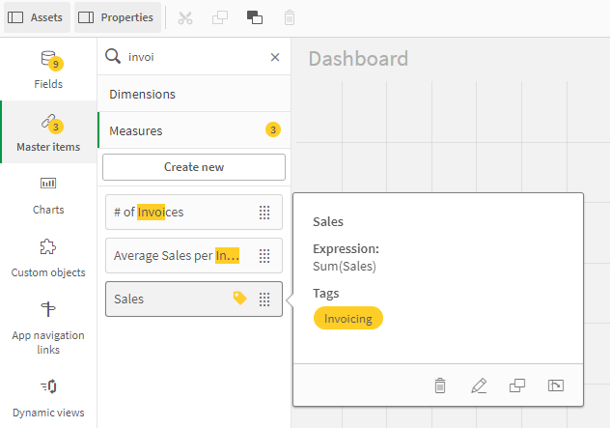The width and height of the screenshot is (610, 428).
Task: Expand the Dimensions section
Action: [x=193, y=94]
